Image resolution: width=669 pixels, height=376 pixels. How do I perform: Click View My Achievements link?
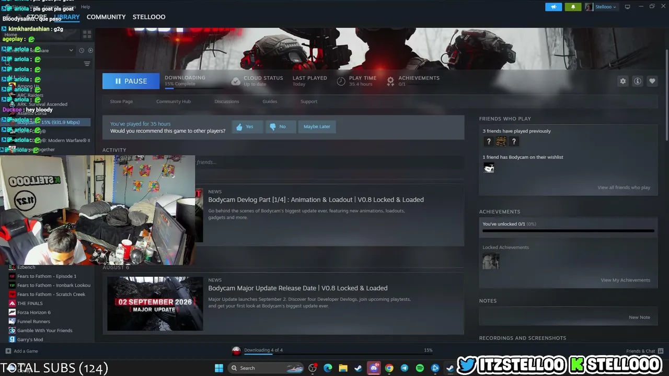626,280
